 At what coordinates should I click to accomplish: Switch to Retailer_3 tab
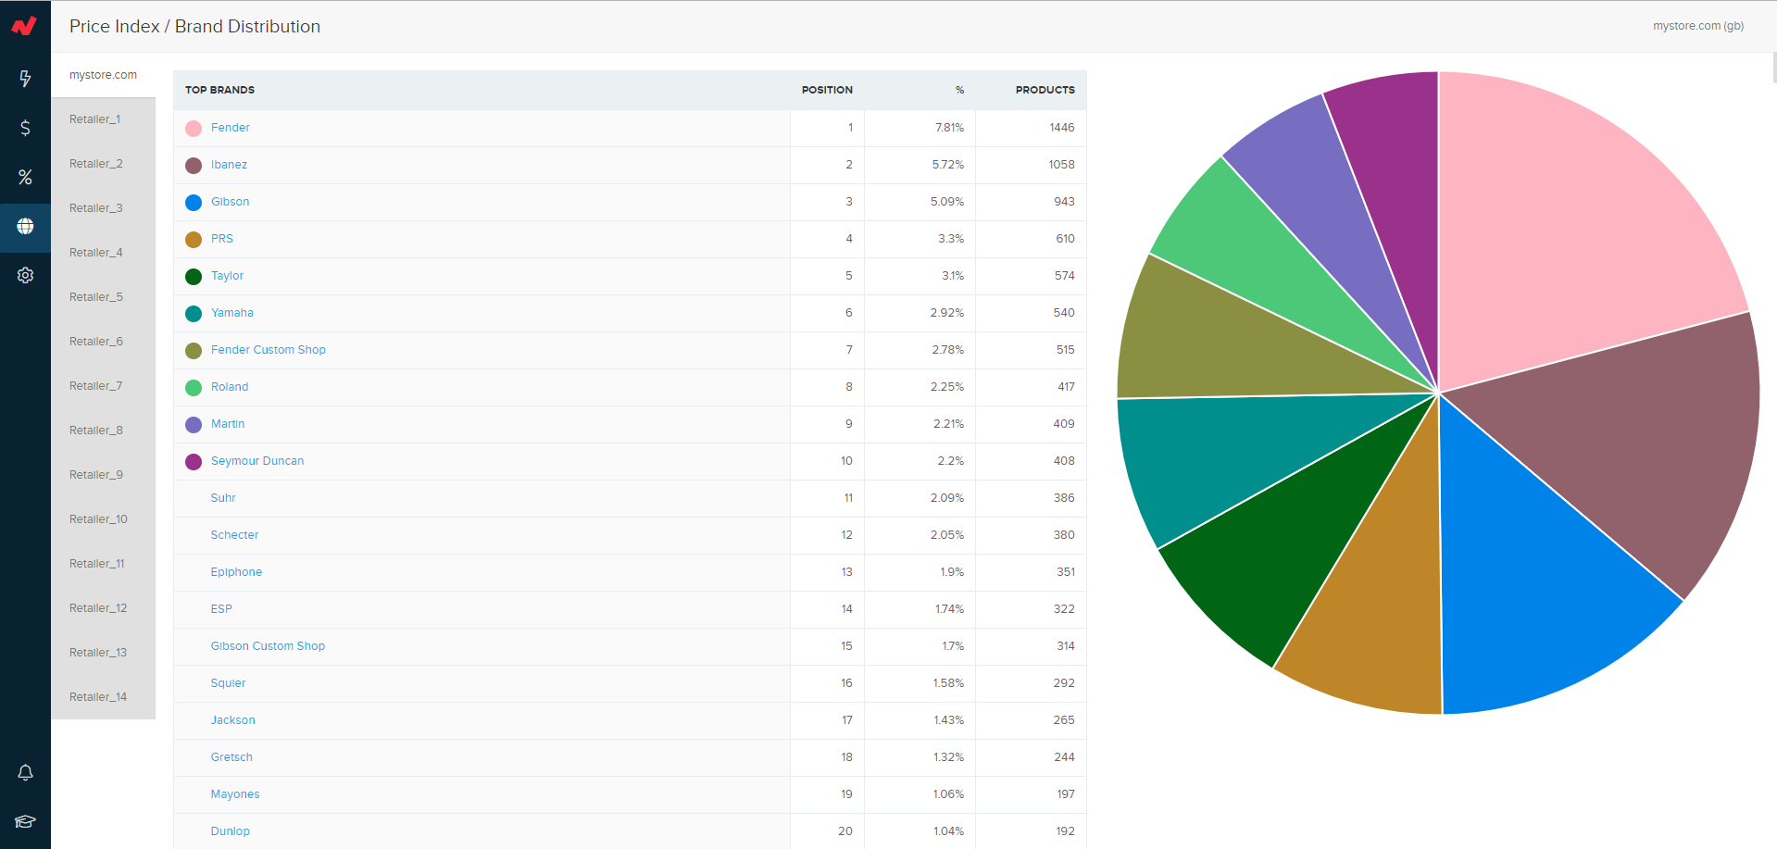[103, 208]
